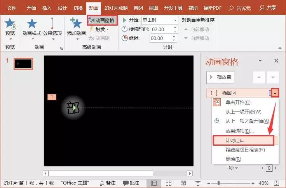This screenshot has width=286, height=188.
Task: Click the Preview (预览) star icon
Action: (10, 24)
